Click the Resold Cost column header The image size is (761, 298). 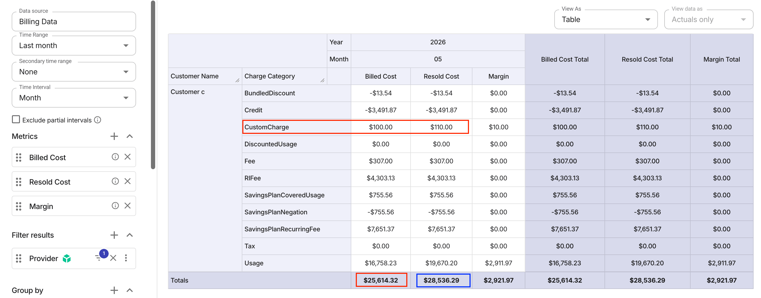pyautogui.click(x=441, y=76)
